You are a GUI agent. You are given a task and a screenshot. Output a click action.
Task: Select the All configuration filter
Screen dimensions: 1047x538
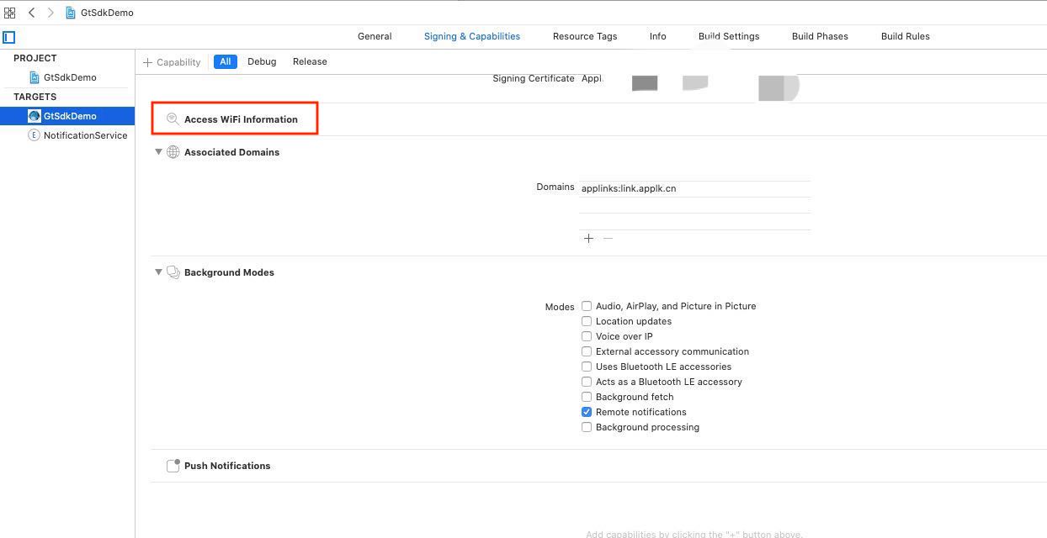tap(226, 61)
